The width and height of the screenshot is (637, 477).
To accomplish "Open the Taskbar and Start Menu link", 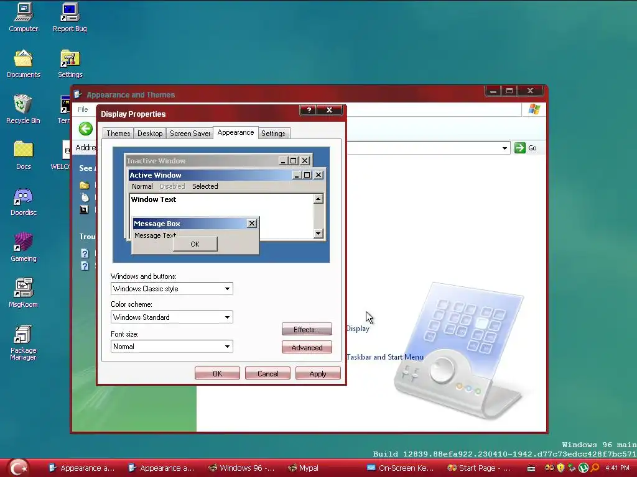I will (x=385, y=357).
